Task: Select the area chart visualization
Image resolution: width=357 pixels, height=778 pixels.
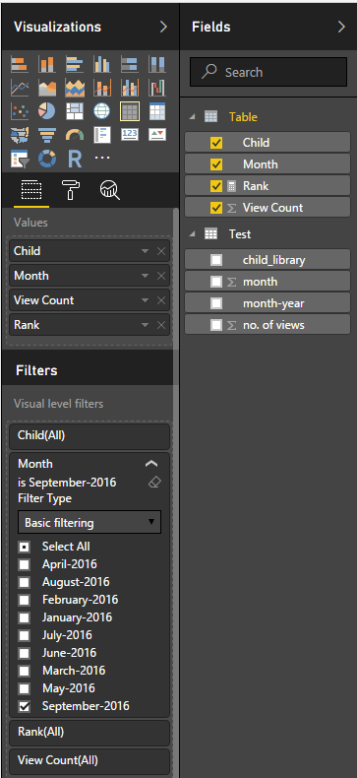Action: pos(47,88)
